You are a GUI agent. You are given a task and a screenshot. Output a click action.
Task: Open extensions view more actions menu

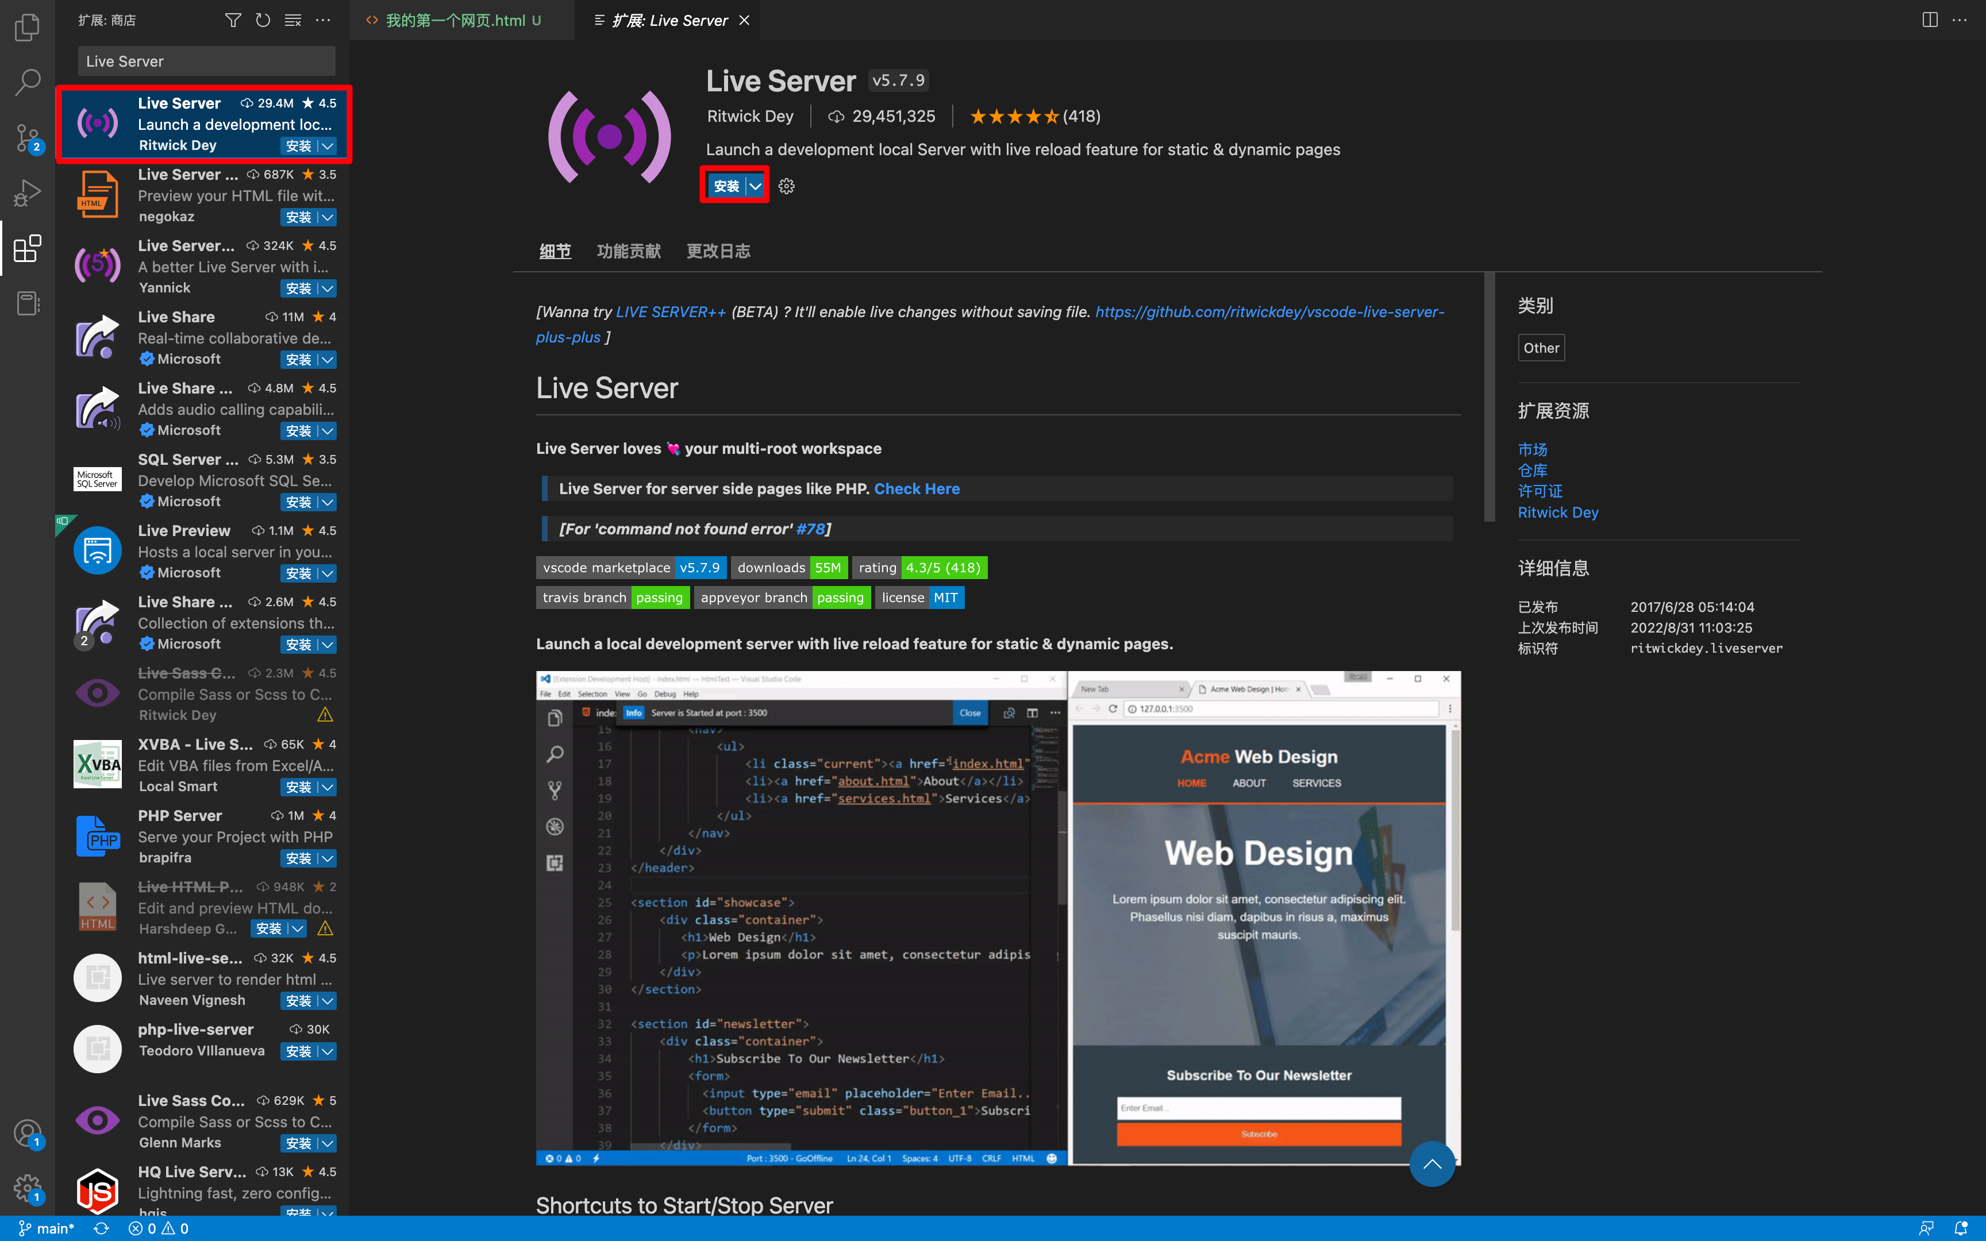coord(324,20)
